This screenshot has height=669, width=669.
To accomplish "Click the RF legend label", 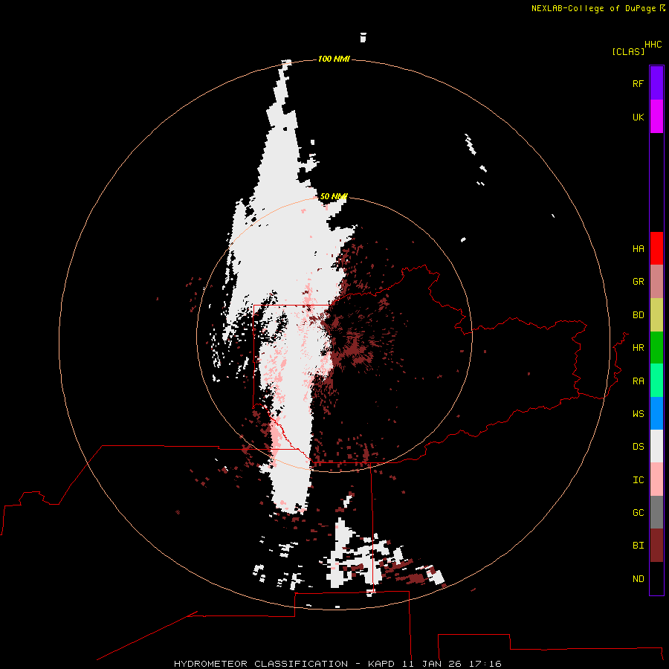I will 638,83.
